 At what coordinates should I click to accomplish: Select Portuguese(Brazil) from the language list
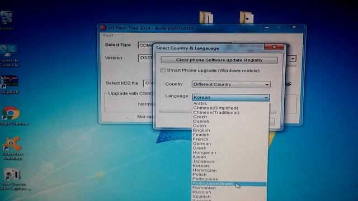tap(229, 184)
